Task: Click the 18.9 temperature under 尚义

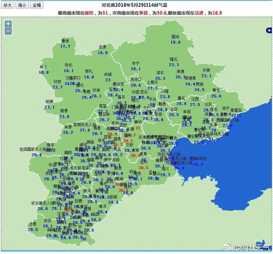Action: [x=44, y=72]
